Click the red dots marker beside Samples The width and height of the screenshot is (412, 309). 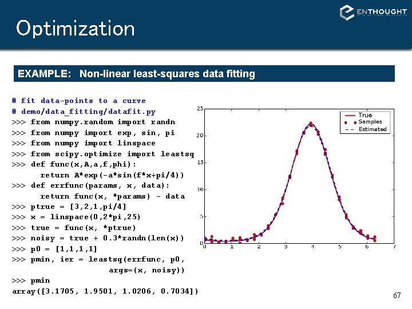tap(350, 122)
